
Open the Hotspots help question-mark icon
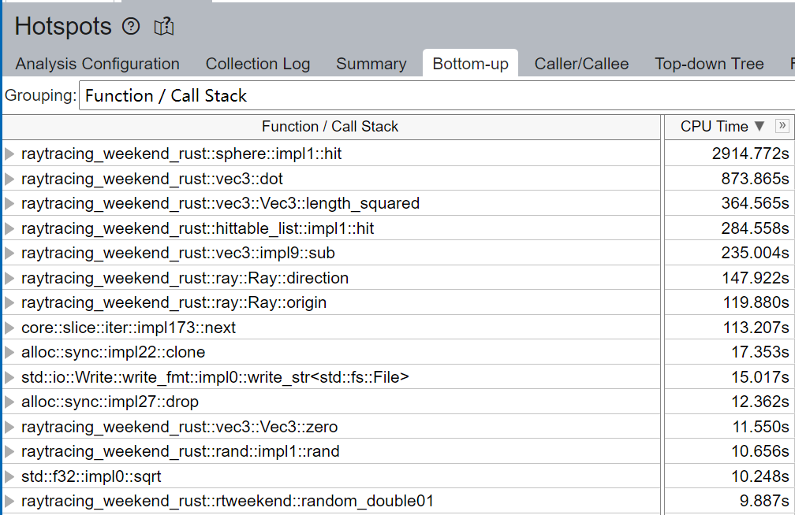pos(132,26)
